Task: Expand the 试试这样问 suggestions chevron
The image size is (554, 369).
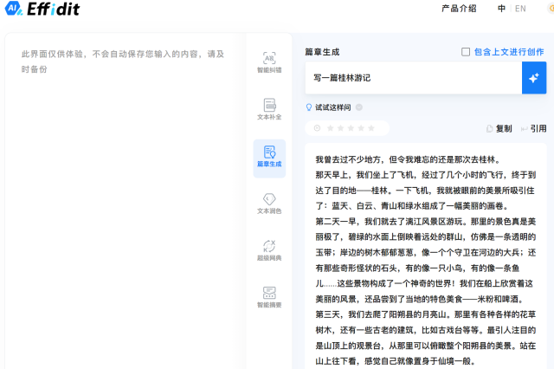Action: pyautogui.click(x=359, y=107)
